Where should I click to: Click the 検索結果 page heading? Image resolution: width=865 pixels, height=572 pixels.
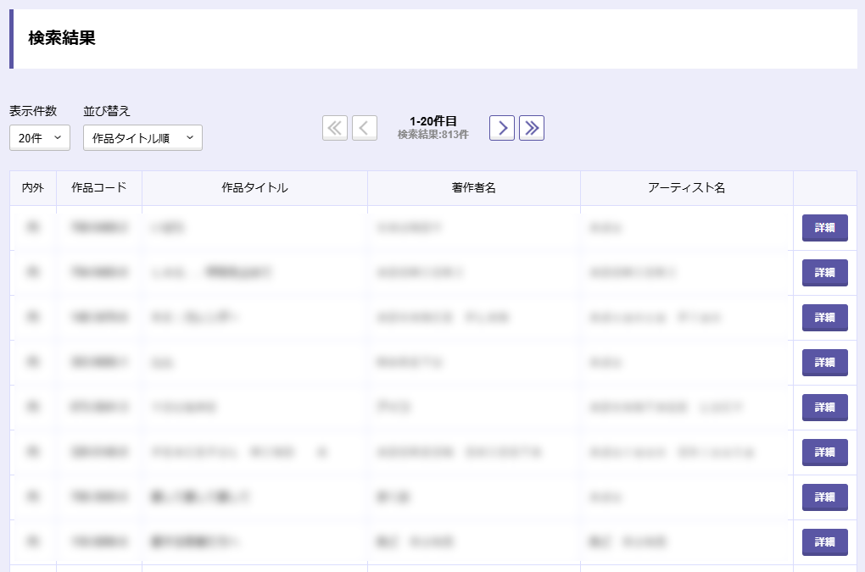pyautogui.click(x=62, y=38)
